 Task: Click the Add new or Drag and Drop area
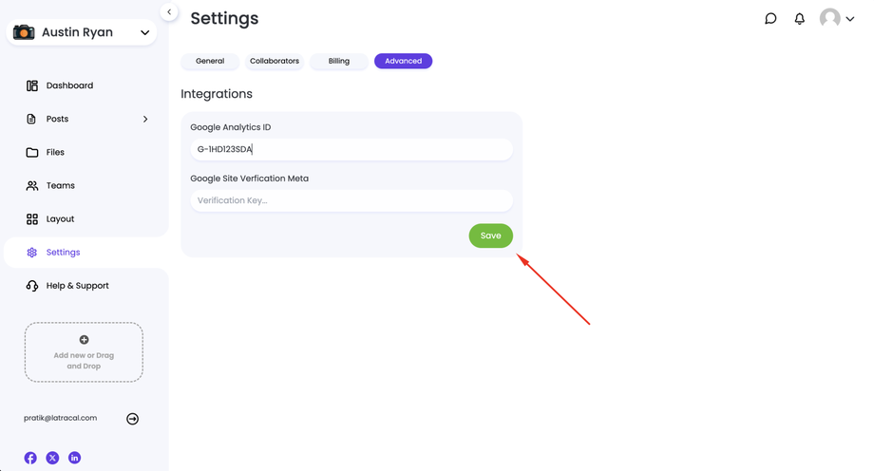pos(84,352)
